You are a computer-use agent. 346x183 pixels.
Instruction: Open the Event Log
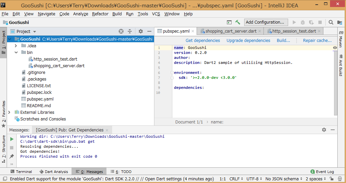coord(322,172)
